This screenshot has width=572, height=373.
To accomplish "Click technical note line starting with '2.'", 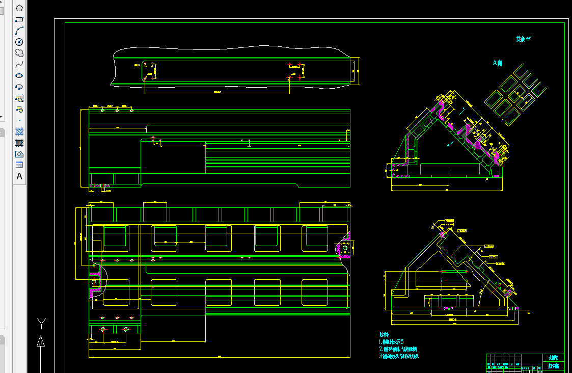I will tap(398, 349).
